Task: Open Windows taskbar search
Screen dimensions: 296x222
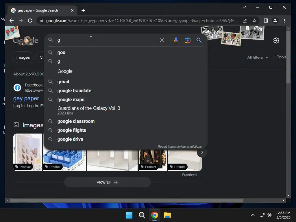Action: click(x=142, y=215)
